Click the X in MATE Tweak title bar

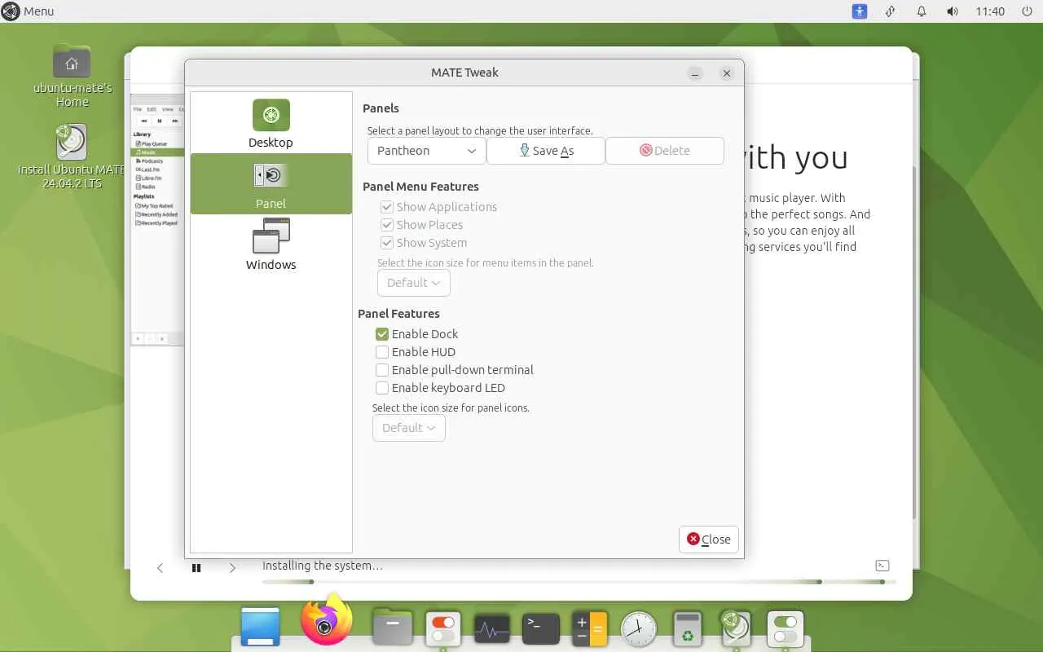[727, 73]
